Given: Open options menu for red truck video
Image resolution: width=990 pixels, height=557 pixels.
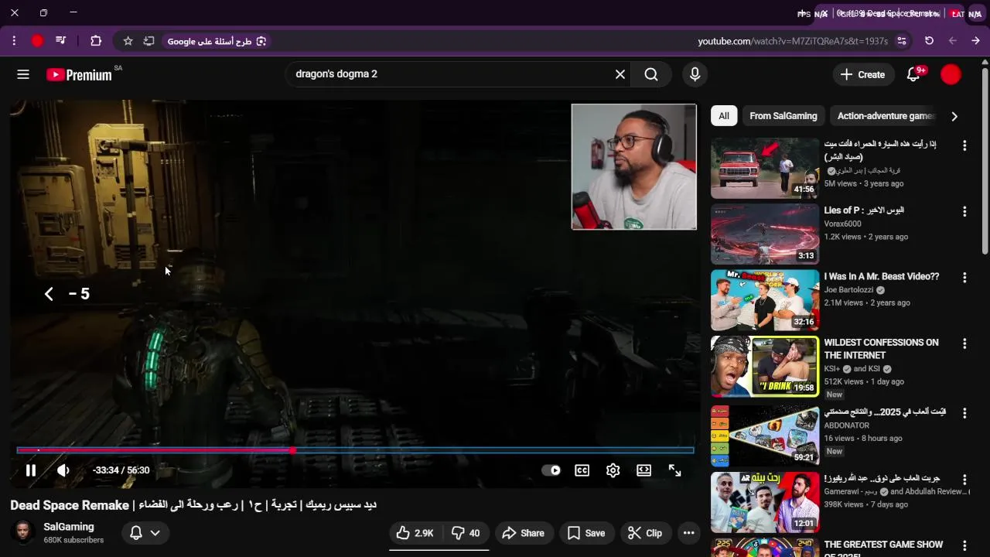Looking at the screenshot, I should 964,145.
